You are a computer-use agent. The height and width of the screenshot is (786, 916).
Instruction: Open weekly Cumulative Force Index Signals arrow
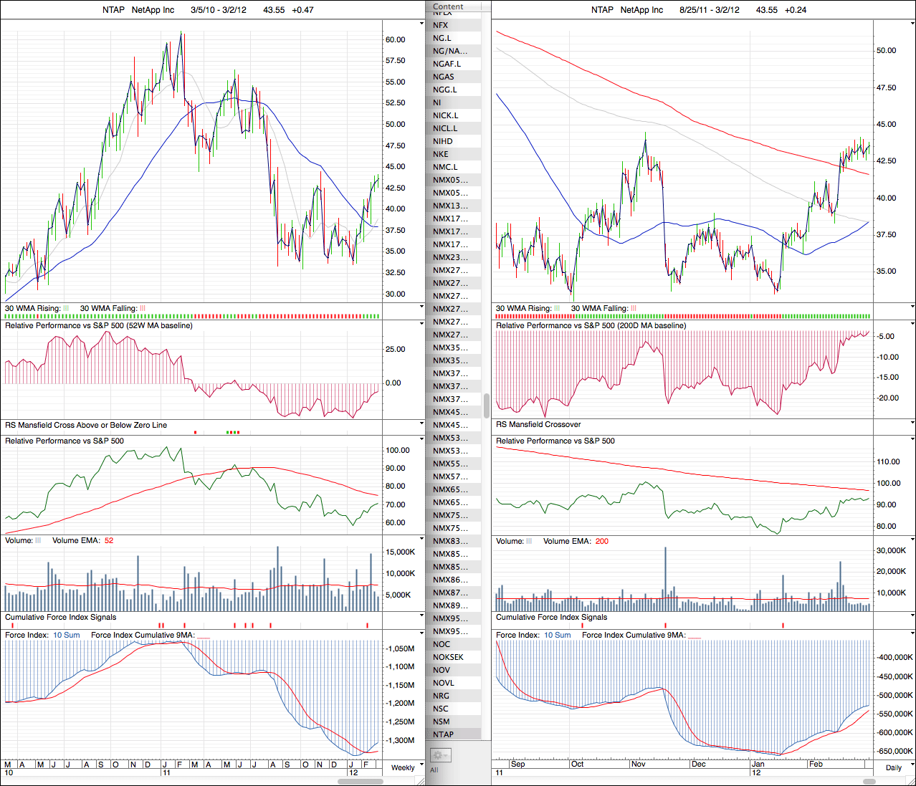pos(421,617)
